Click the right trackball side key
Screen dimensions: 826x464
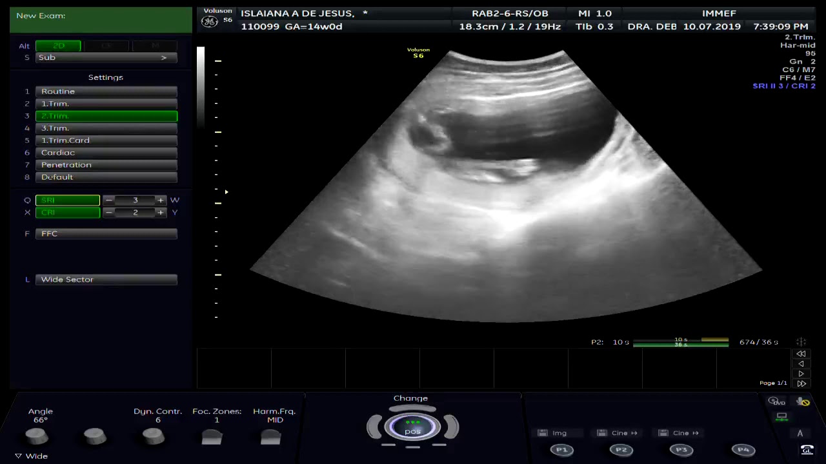click(451, 427)
